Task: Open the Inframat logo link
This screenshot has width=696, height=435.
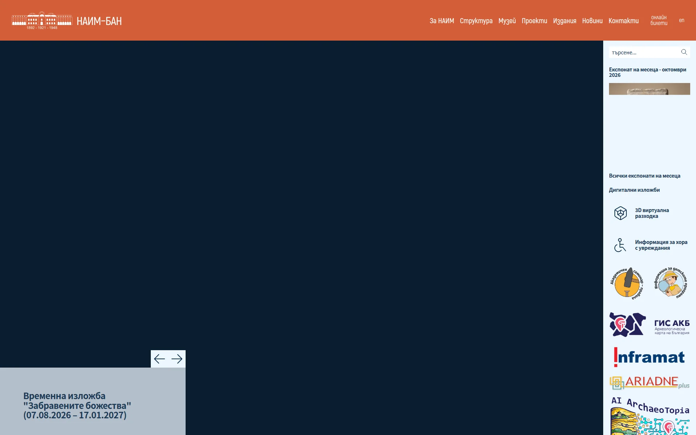Action: pyautogui.click(x=649, y=357)
